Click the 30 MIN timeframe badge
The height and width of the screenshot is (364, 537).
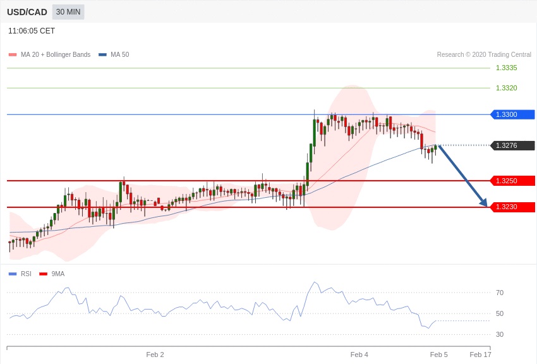pyautogui.click(x=68, y=12)
